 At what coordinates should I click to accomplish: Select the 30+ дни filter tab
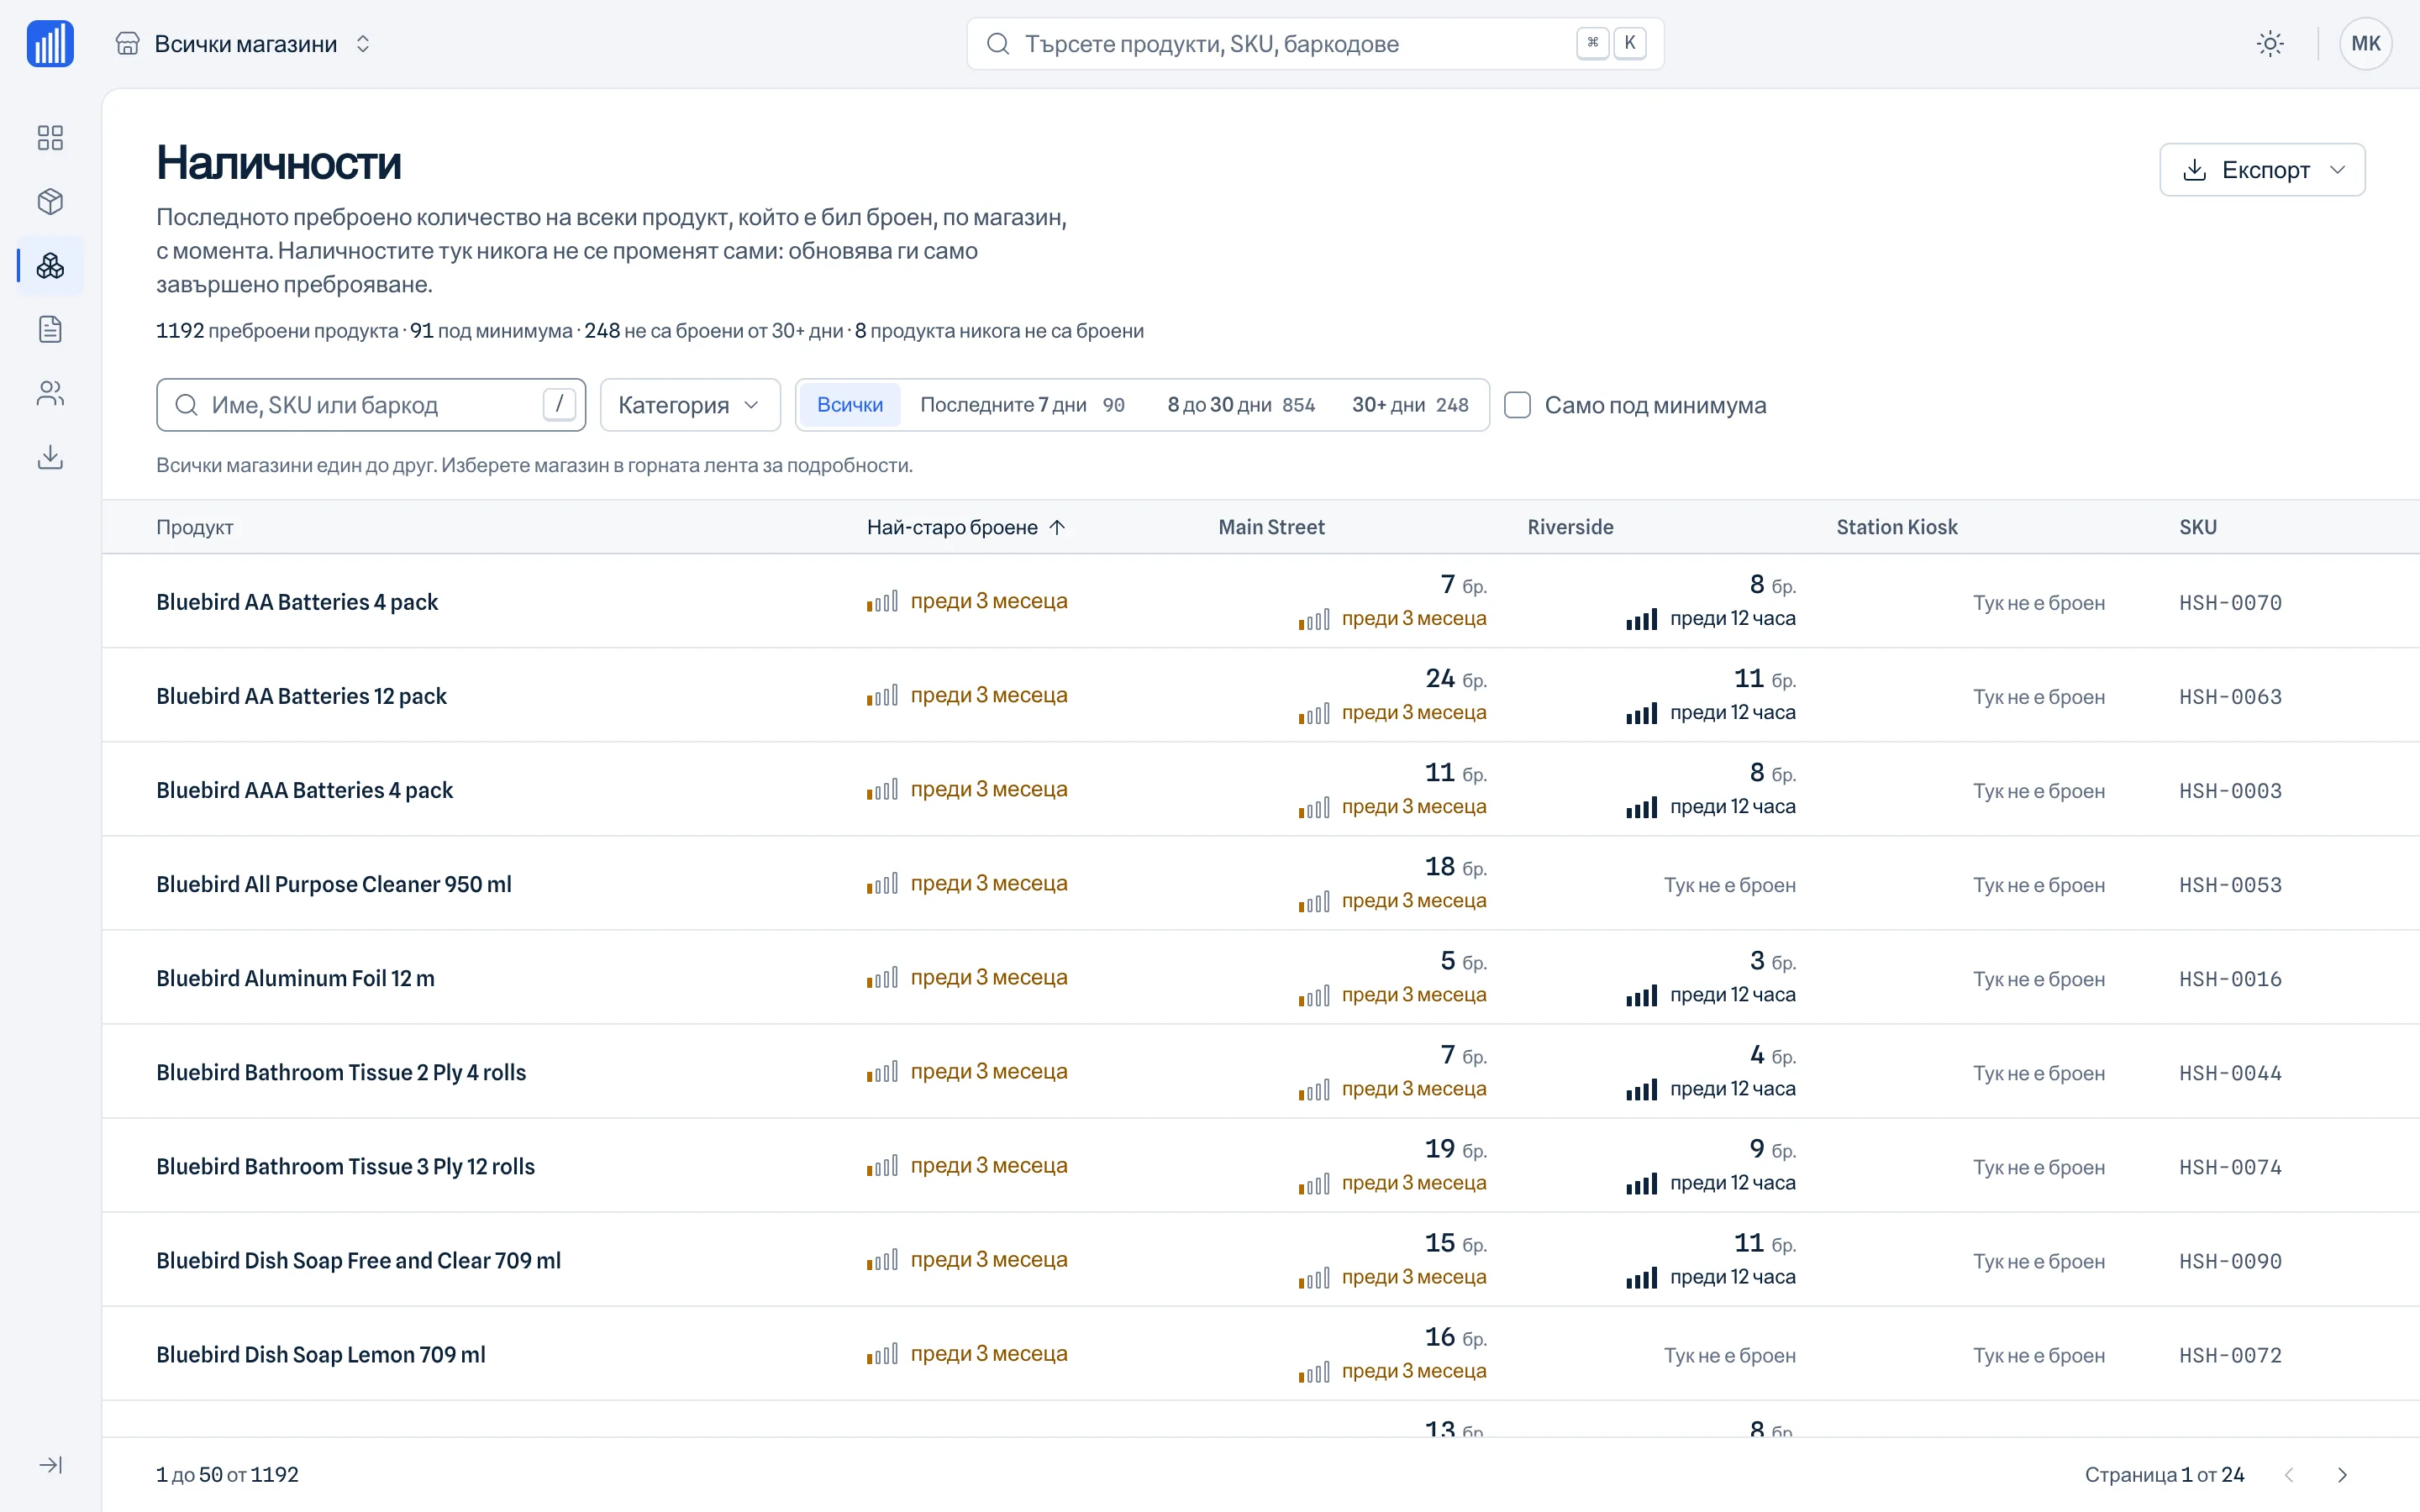click(x=1410, y=405)
